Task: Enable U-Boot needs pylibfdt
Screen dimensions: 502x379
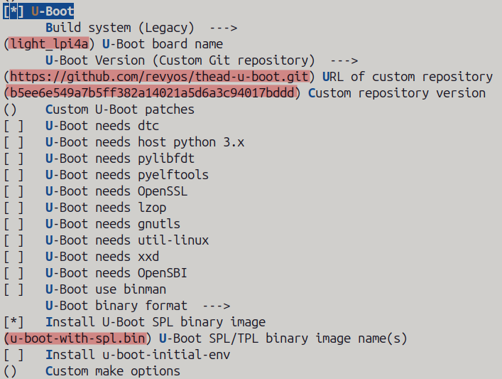Action: click(13, 159)
